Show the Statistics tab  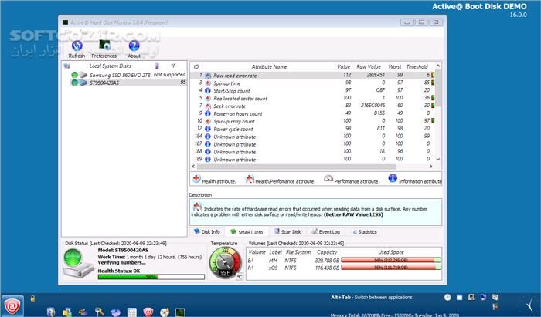click(366, 231)
